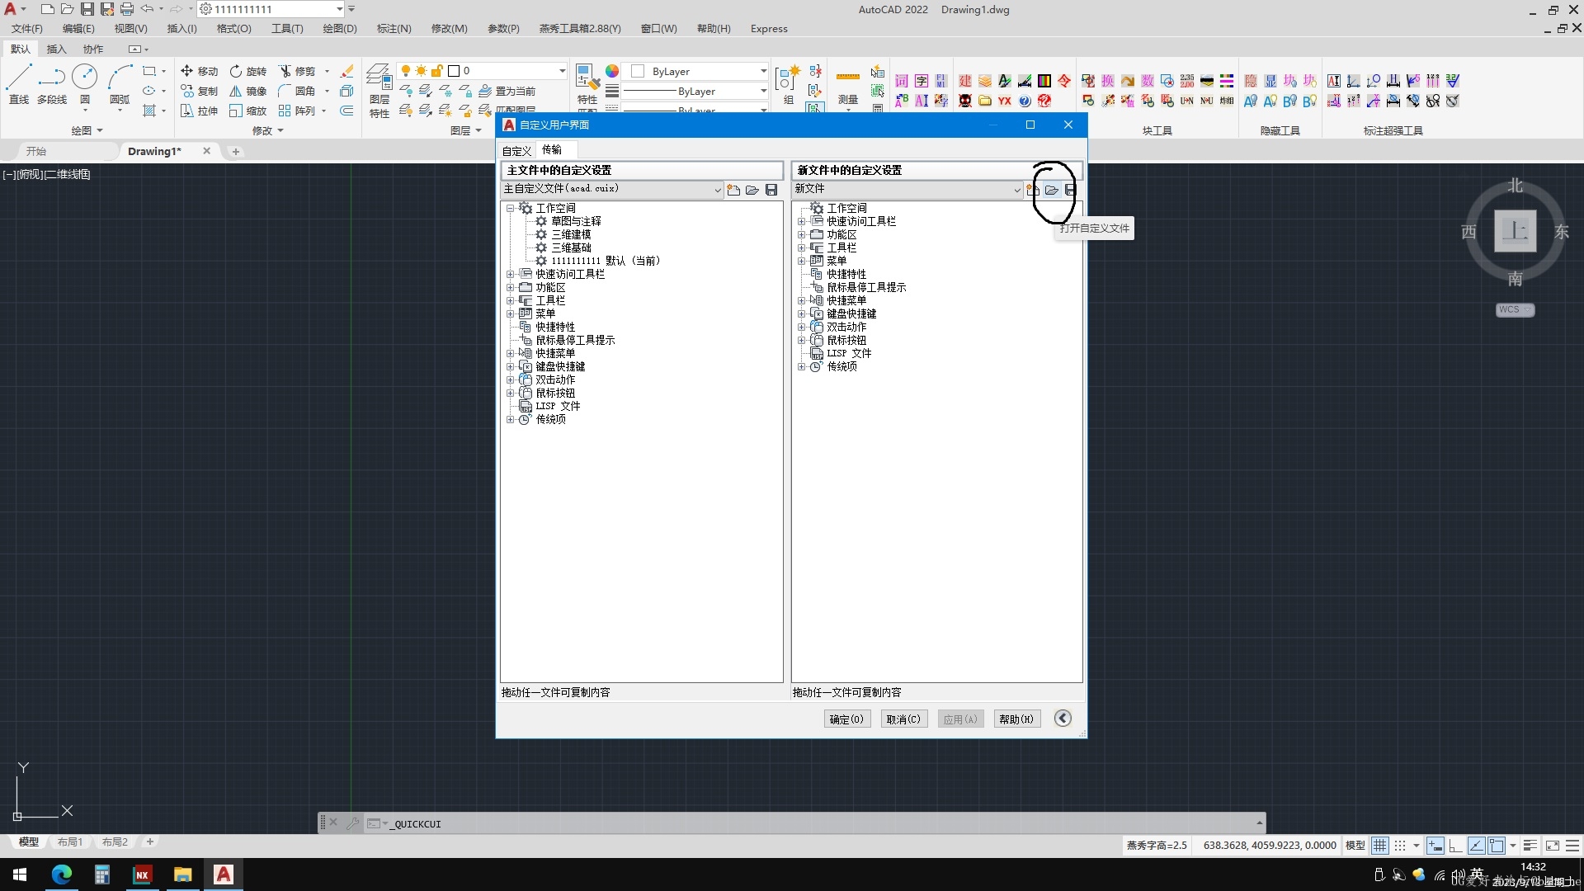Click the erase tool in Modify panel
This screenshot has width=1584, height=891.
(347, 71)
